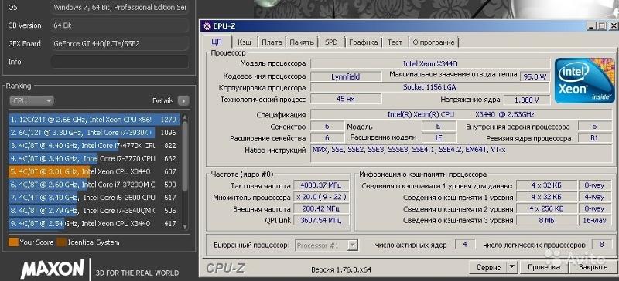Image resolution: width=619 pixels, height=281 pixels.
Task: Click the Your Score orange legend swatch
Action: [13, 242]
